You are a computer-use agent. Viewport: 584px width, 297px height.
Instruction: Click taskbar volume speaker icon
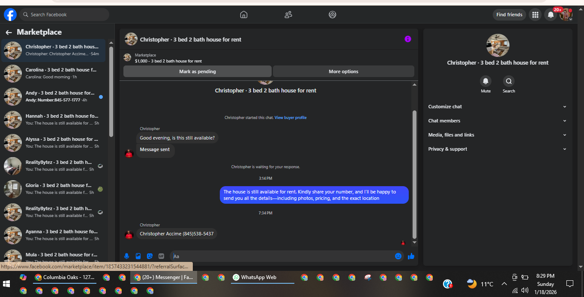coord(524,290)
